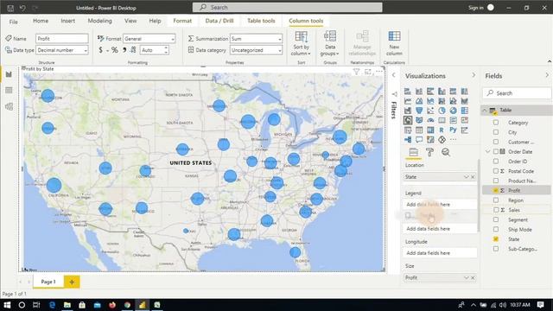
Task: Open the Format General dropdown
Action: [x=149, y=38]
